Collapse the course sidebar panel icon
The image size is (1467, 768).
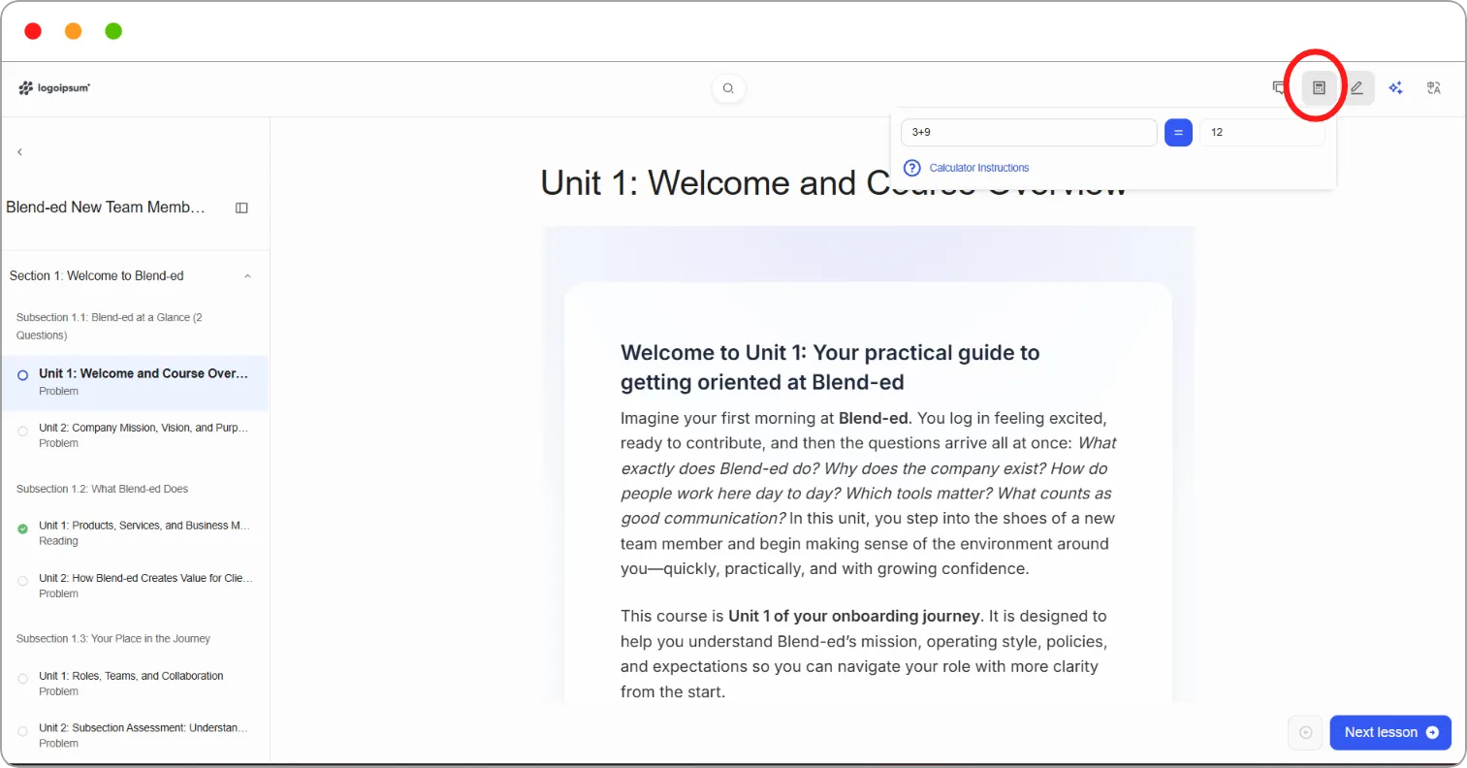coord(241,208)
